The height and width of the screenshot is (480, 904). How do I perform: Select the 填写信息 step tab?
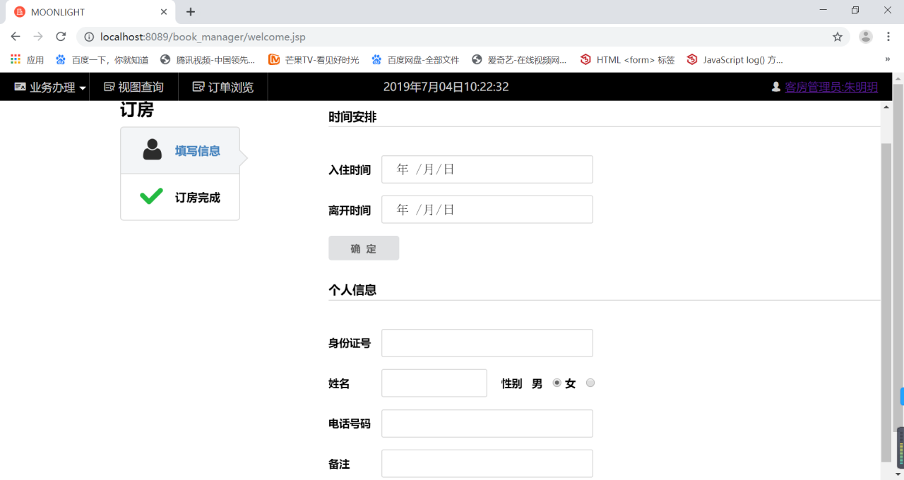(180, 150)
